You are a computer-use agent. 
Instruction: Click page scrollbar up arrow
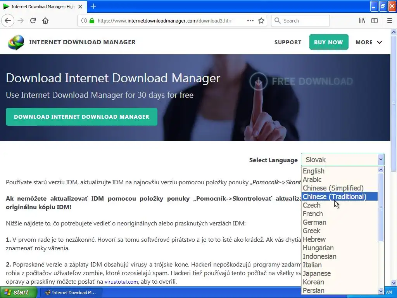tap(394, 32)
